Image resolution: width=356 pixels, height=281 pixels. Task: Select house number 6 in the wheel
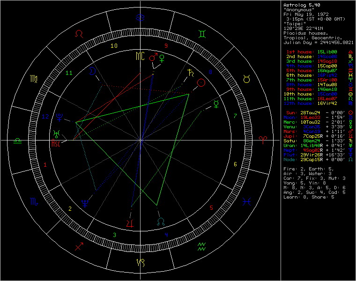tap(235, 164)
